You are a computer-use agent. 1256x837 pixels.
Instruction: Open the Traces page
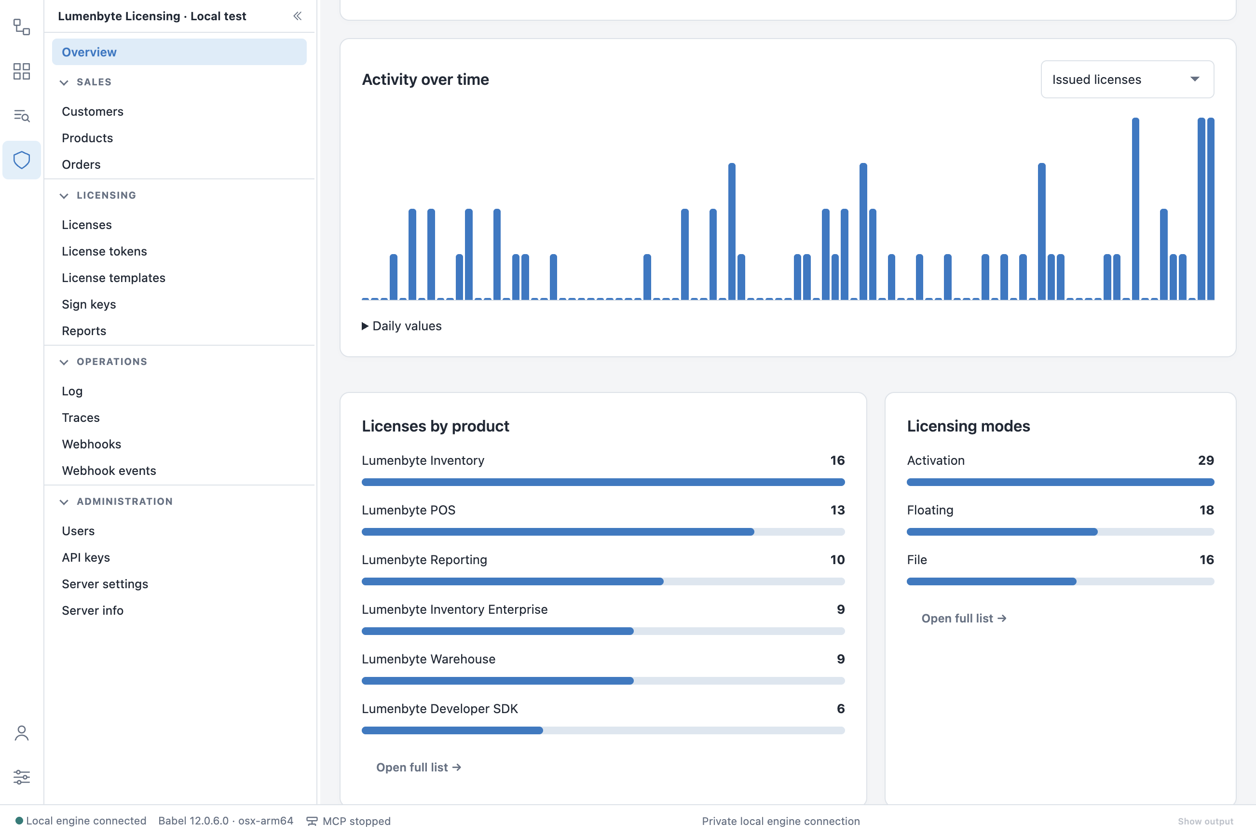click(x=81, y=418)
